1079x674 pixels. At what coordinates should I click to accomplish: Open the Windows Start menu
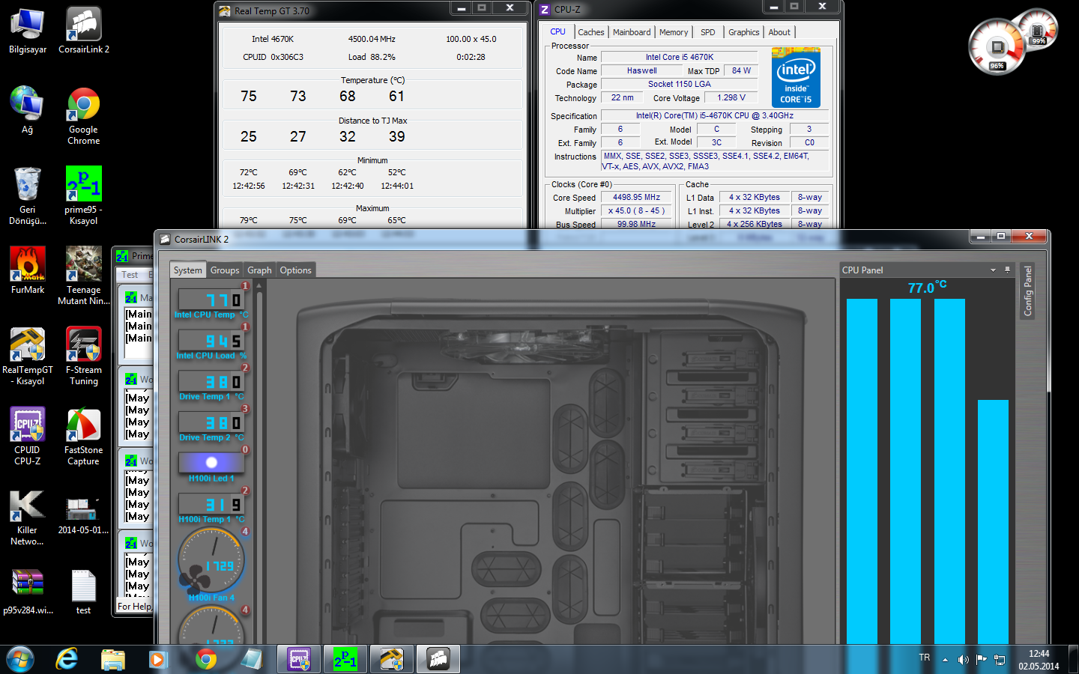click(x=20, y=659)
